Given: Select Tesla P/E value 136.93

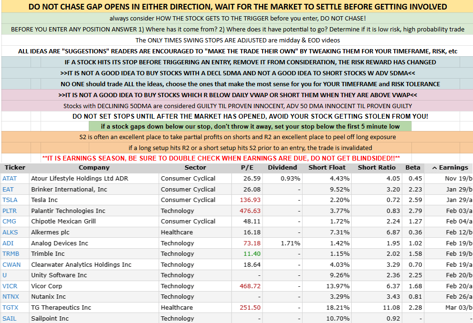Looking at the screenshot, I should [250, 200].
